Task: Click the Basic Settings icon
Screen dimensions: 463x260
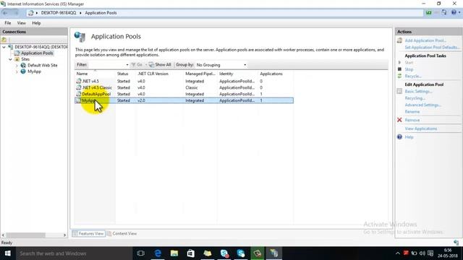Action: click(x=399, y=92)
